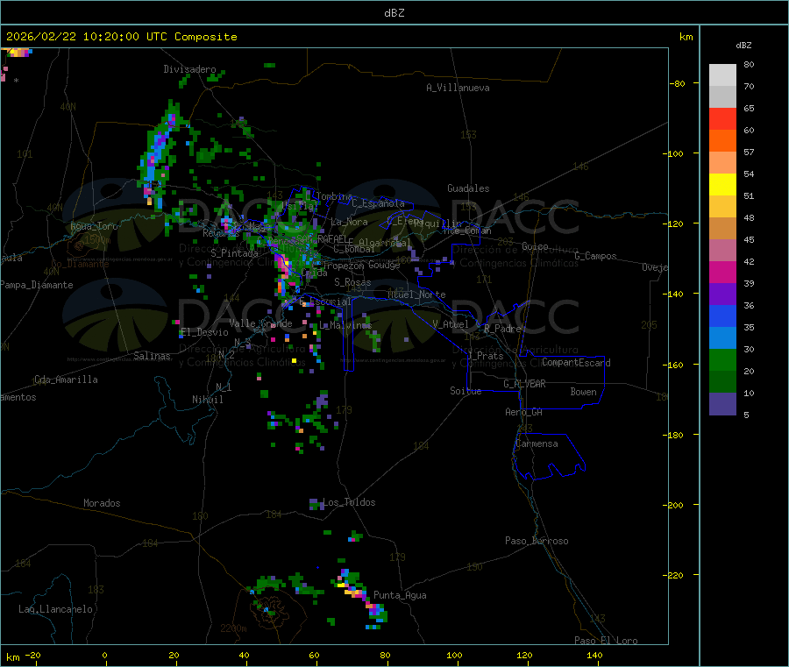Screen dimensions: 789x667
Task: Click the timestamp '2026/02/22 10:20:00 UTC Composite'
Action: point(121,37)
